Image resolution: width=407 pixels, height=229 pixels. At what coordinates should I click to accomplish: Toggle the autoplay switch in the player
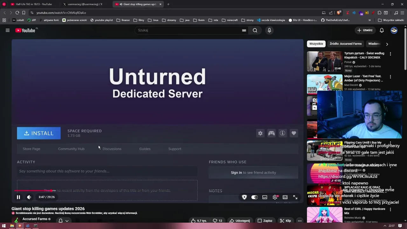(x=254, y=197)
